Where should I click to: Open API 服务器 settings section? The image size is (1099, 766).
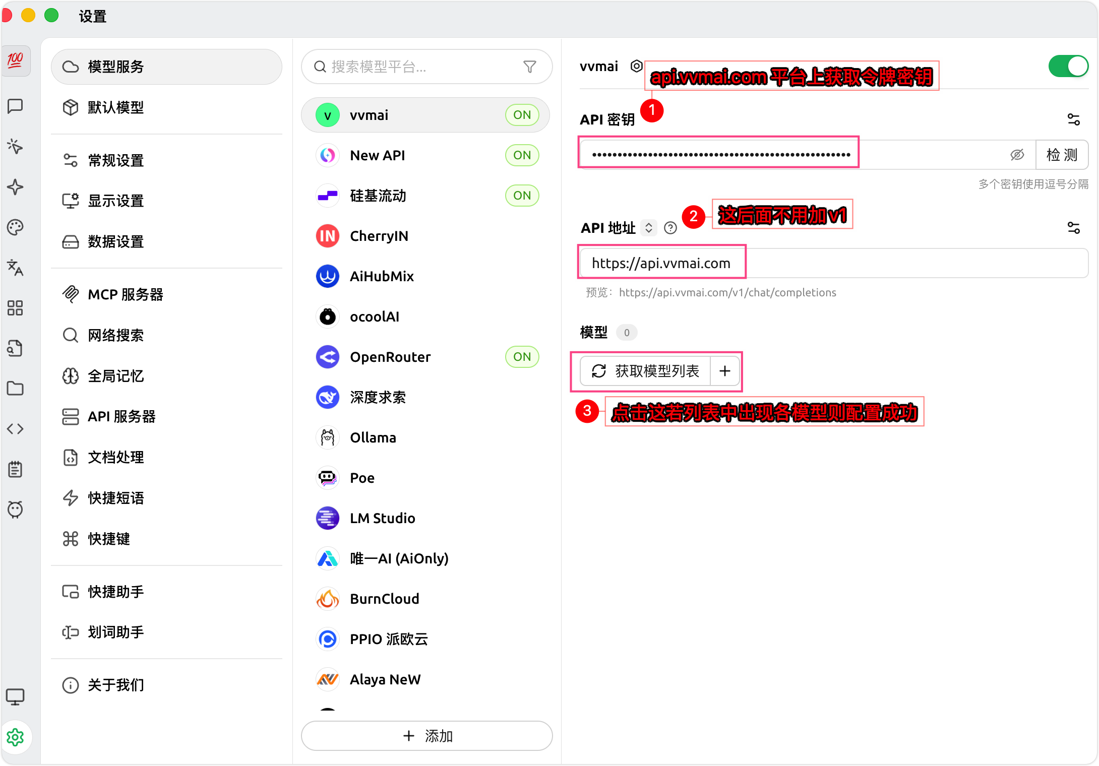click(x=166, y=416)
